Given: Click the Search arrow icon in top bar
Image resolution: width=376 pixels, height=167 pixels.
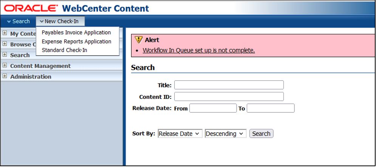Looking at the screenshot, I should (x=9, y=21).
